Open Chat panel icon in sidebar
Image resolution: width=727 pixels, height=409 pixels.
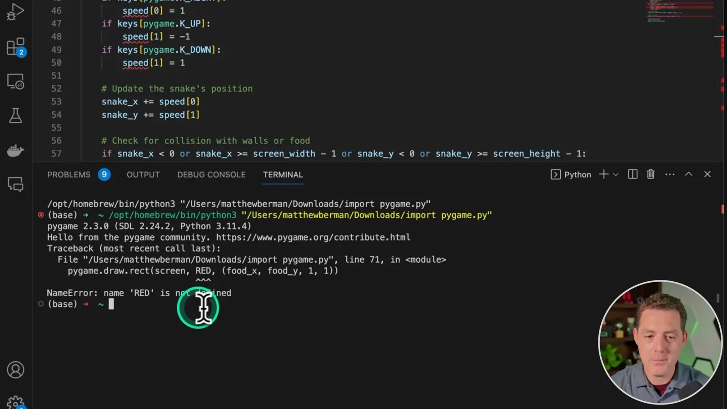coord(15,184)
